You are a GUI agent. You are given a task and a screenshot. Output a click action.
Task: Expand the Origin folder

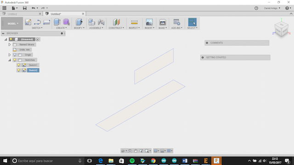[x=9, y=55]
